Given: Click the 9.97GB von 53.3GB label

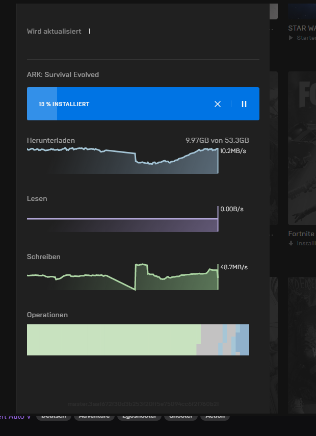Looking at the screenshot, I should click(x=217, y=140).
